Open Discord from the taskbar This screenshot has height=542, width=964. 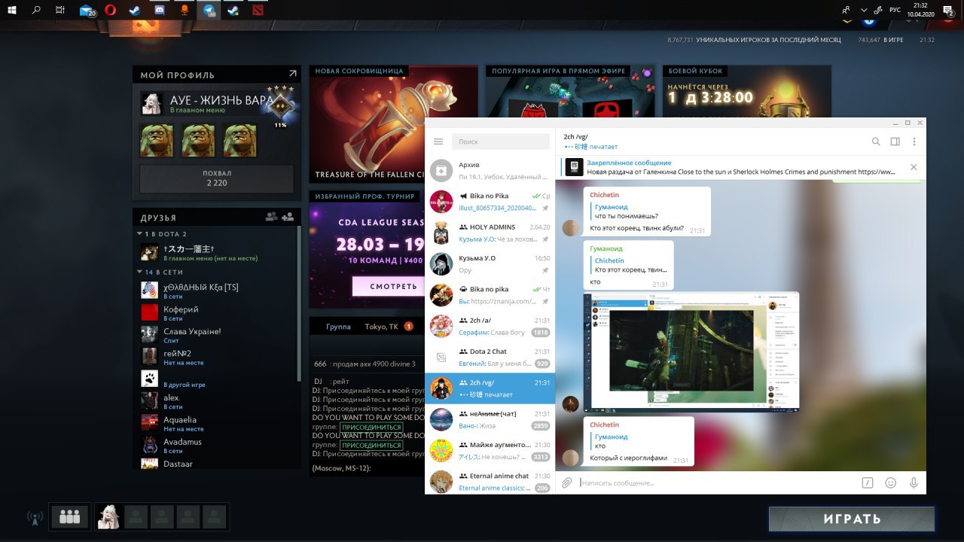tap(159, 11)
